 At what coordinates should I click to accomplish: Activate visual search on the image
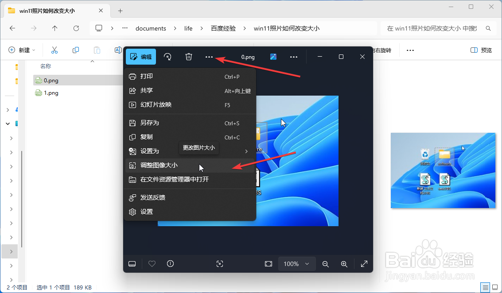(219, 264)
